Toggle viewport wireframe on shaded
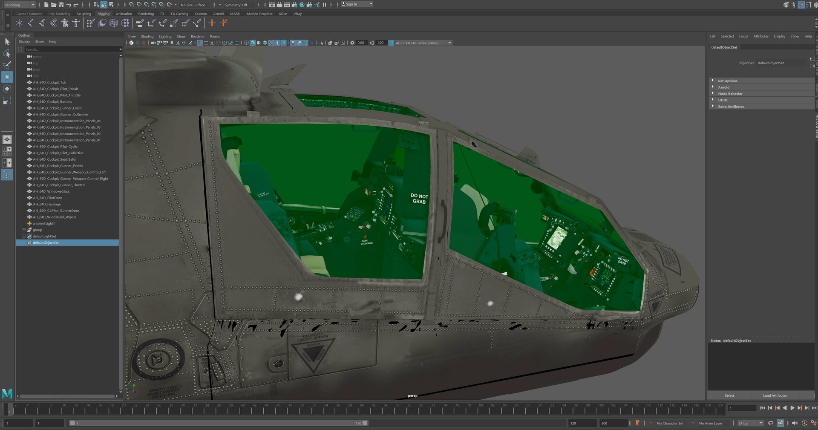Image resolution: width=818 pixels, height=430 pixels. click(265, 43)
